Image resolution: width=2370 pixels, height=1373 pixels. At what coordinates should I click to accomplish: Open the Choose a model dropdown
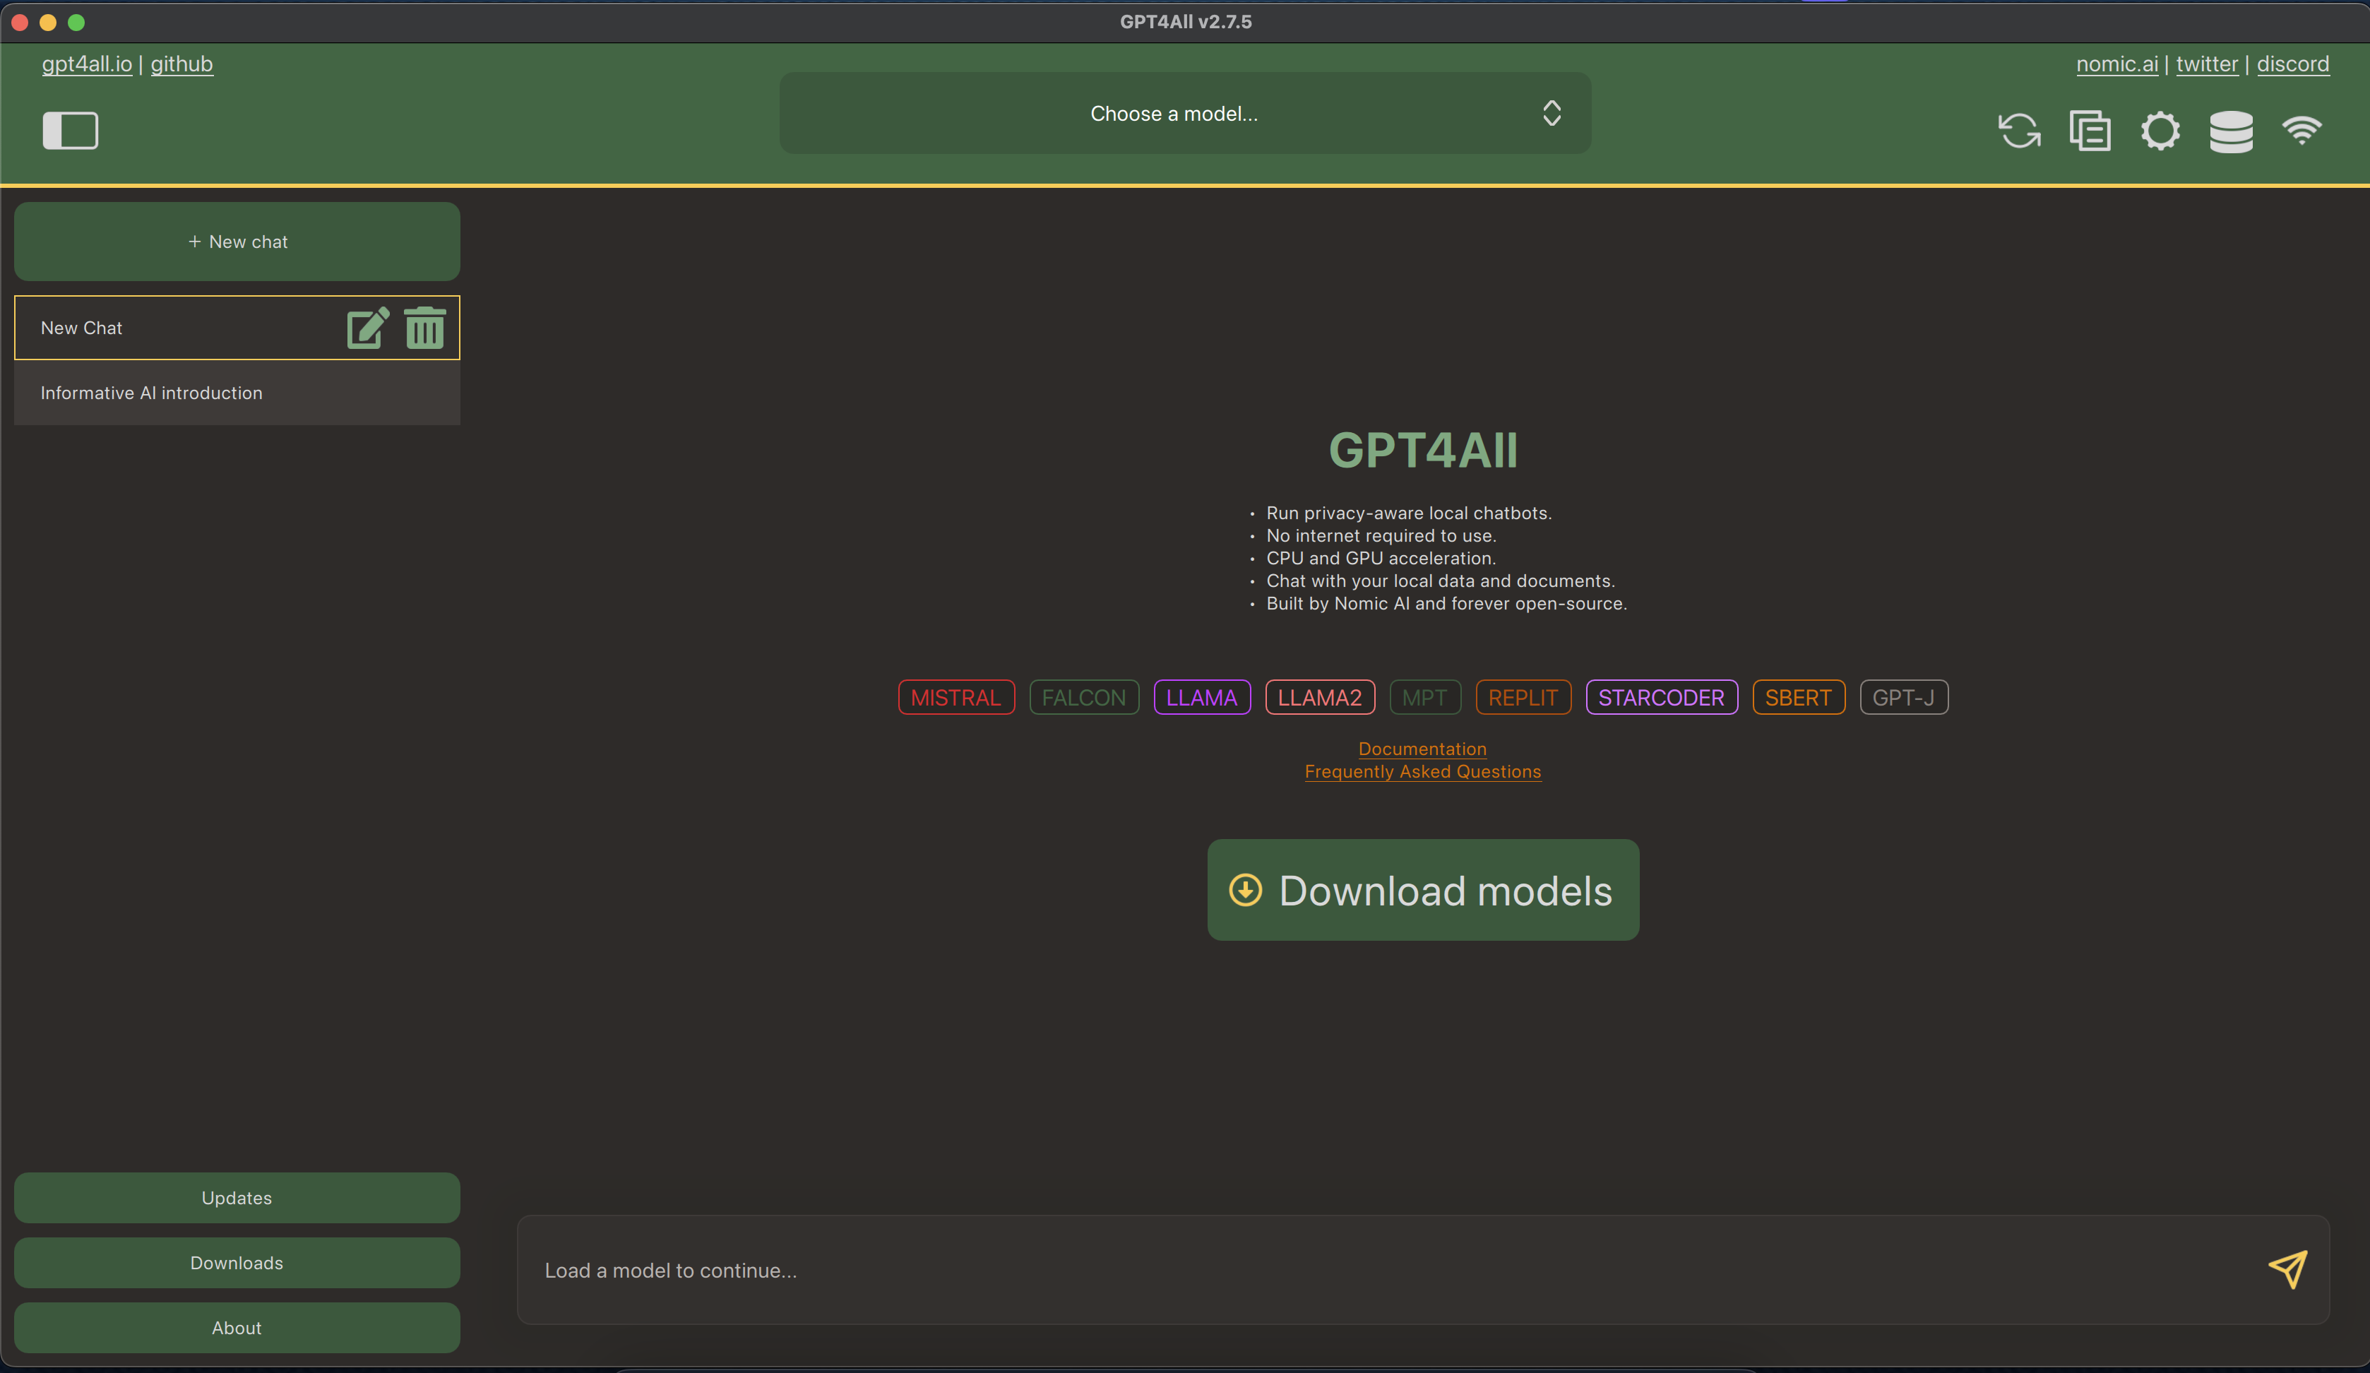(1185, 113)
